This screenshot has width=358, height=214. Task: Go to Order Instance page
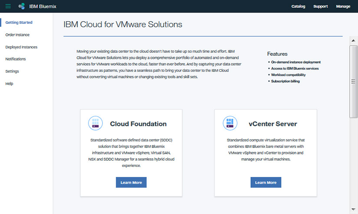point(18,35)
